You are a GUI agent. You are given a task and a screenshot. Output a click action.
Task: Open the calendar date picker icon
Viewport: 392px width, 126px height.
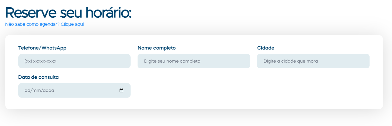click(x=122, y=90)
